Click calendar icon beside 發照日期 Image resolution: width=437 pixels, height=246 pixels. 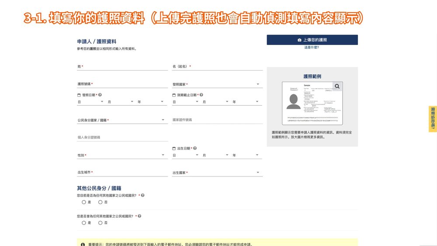79,95
